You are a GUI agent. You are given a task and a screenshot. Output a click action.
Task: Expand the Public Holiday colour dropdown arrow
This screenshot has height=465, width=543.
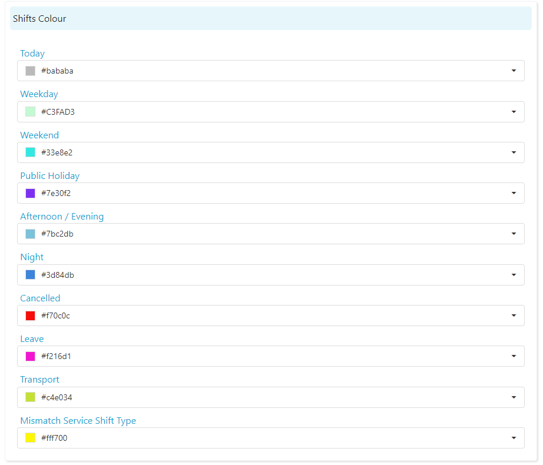(x=514, y=193)
